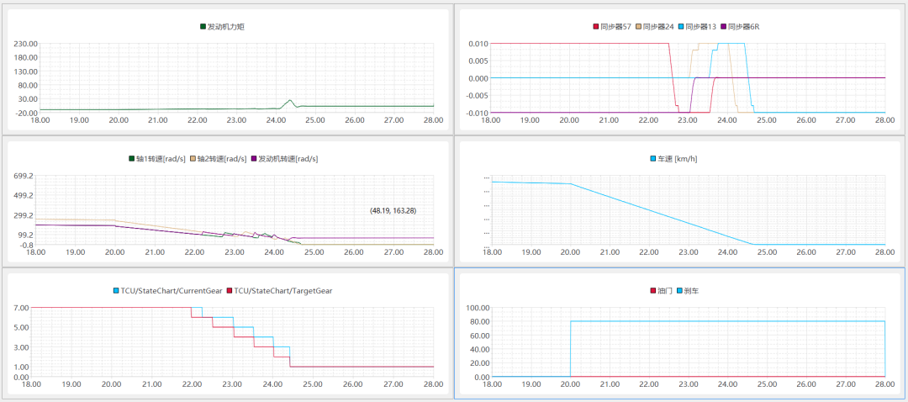The image size is (908, 402).
Task: Toggle the 同步器6R legend series
Action: click(740, 26)
